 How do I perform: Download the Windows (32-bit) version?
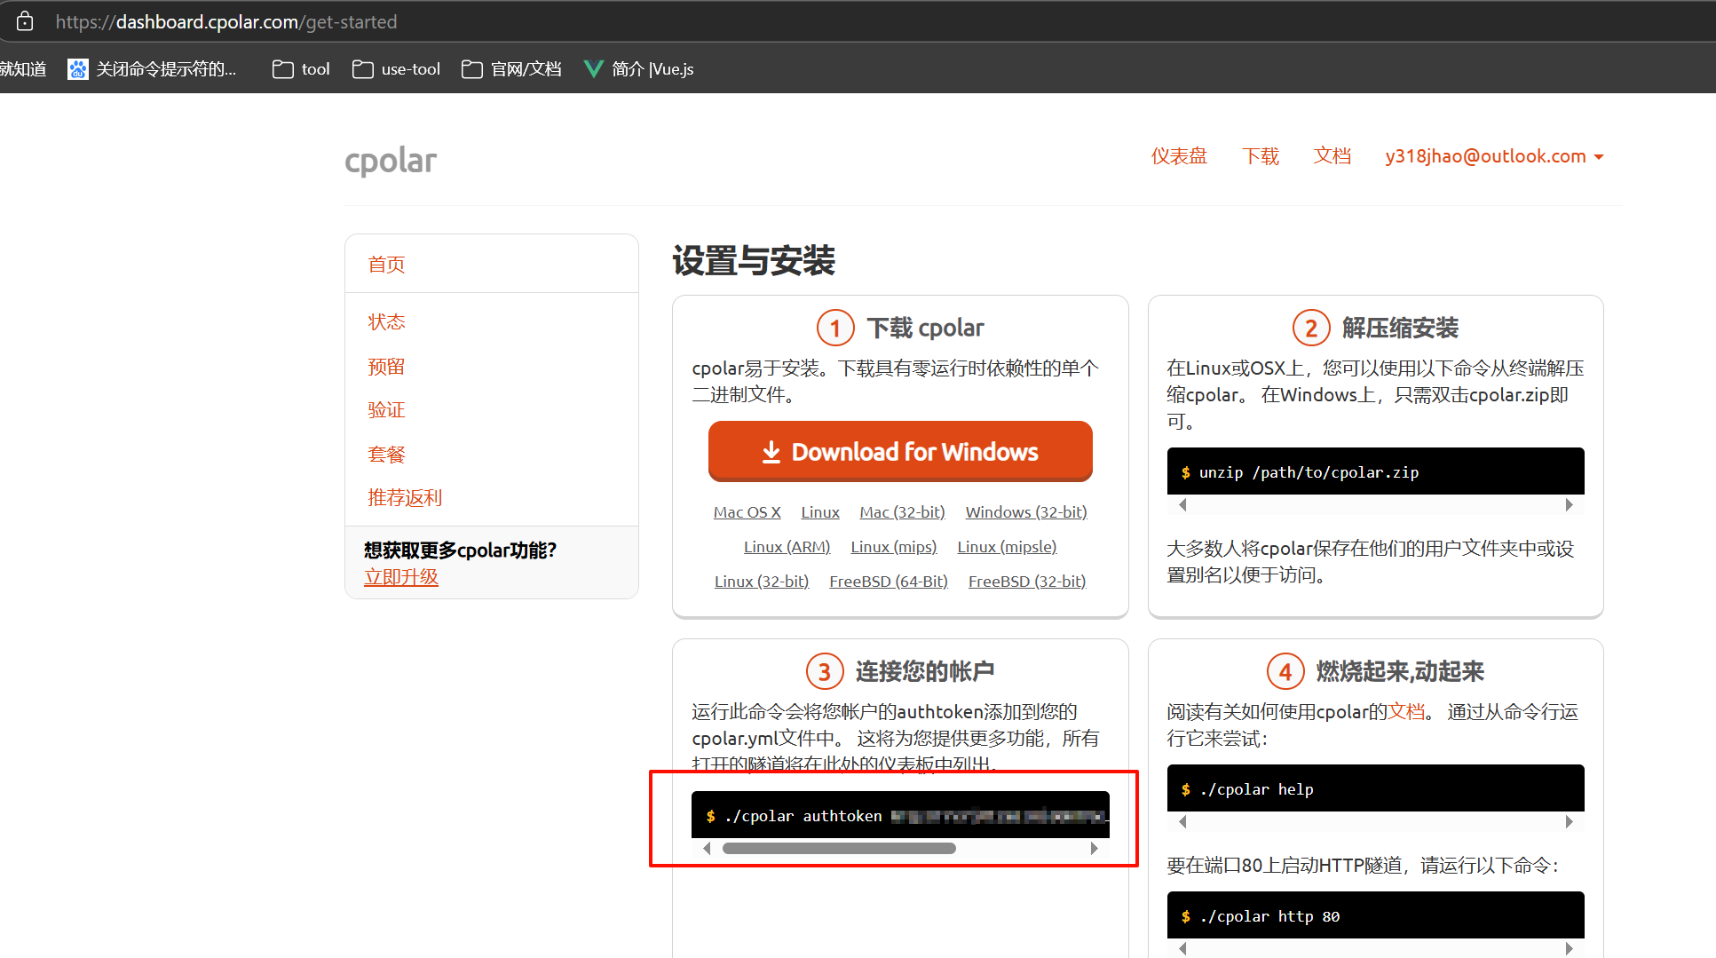pos(1026,512)
